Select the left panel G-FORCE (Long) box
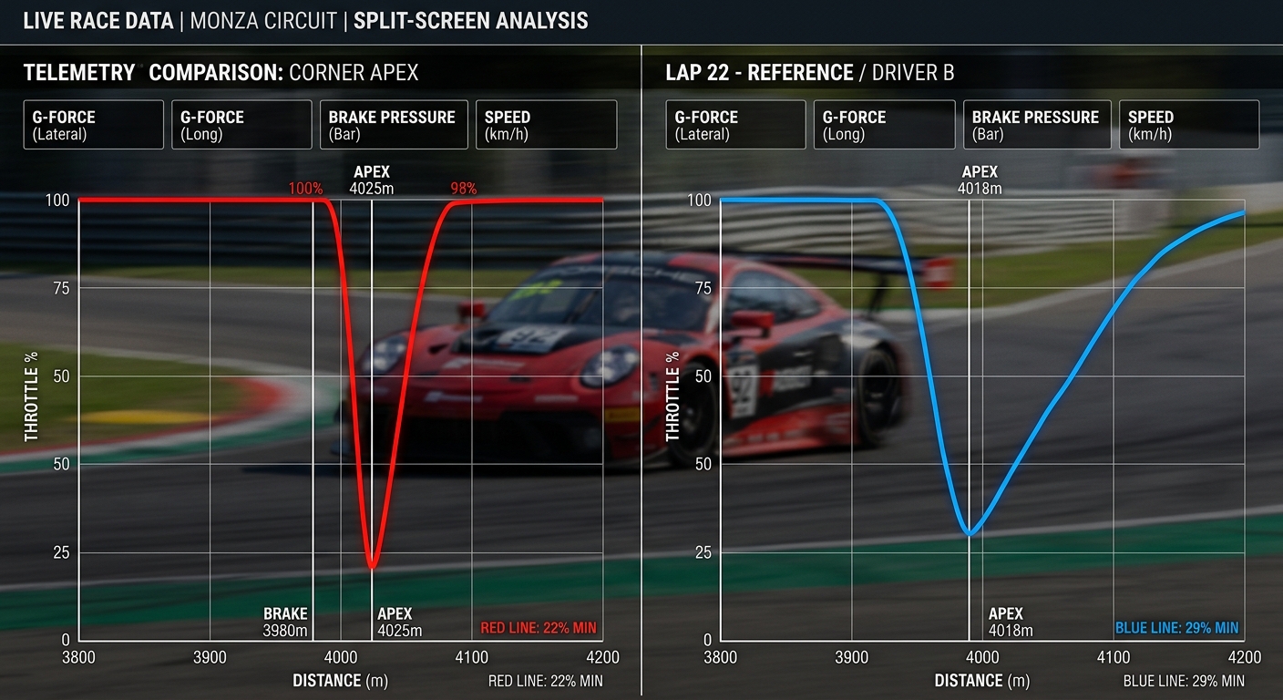Viewport: 1283px width, 700px height. click(x=241, y=125)
